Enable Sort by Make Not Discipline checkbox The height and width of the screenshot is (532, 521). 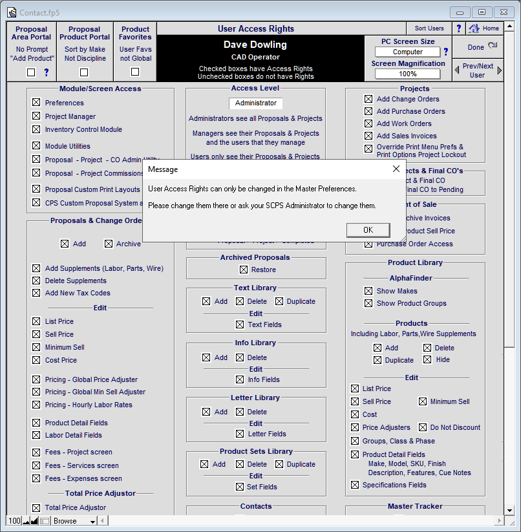pyautogui.click(x=84, y=72)
